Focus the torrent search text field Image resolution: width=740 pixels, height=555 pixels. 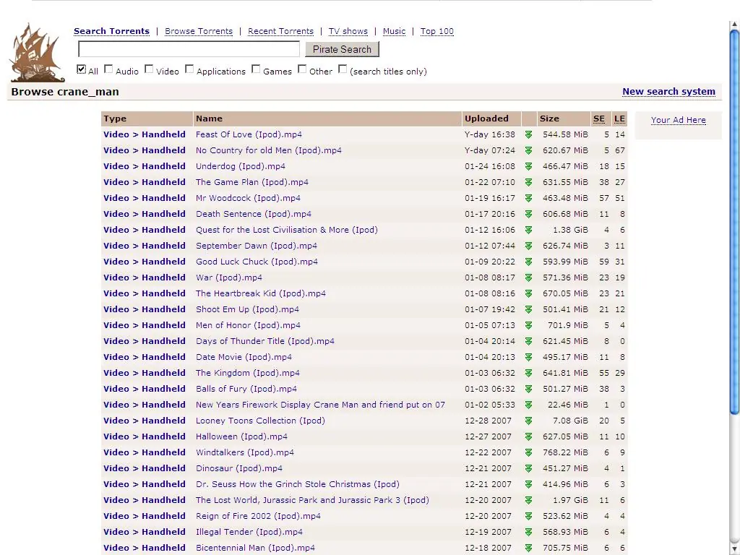pos(189,49)
